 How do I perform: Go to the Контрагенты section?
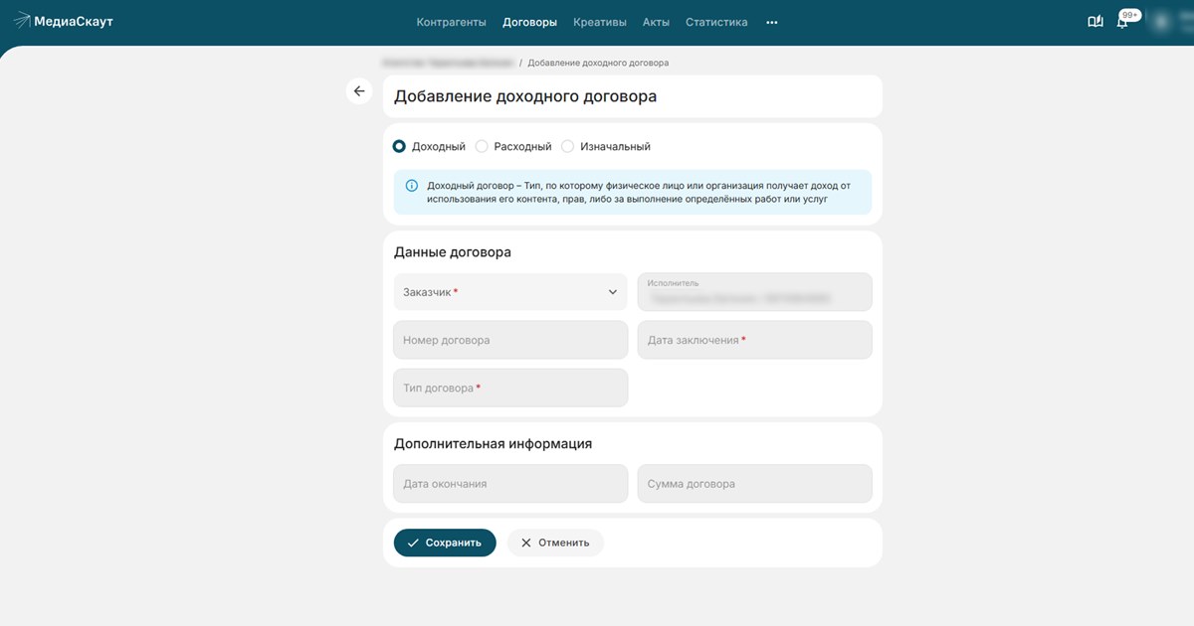click(x=451, y=22)
